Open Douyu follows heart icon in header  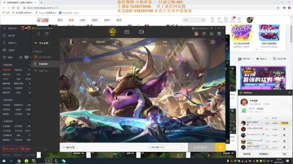pyautogui.click(x=219, y=19)
